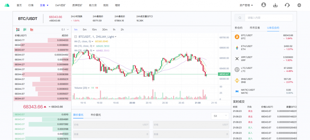Open the language globe icon

[x=299, y=5]
